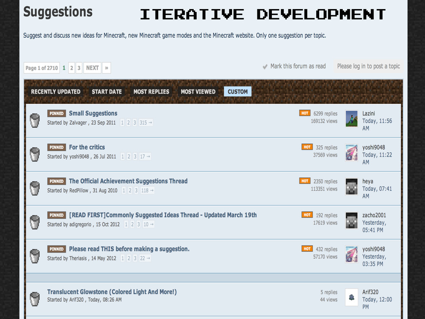Open Zalvager's profile from Small Suggestions
This screenshot has height=319, width=425.
tap(78, 123)
